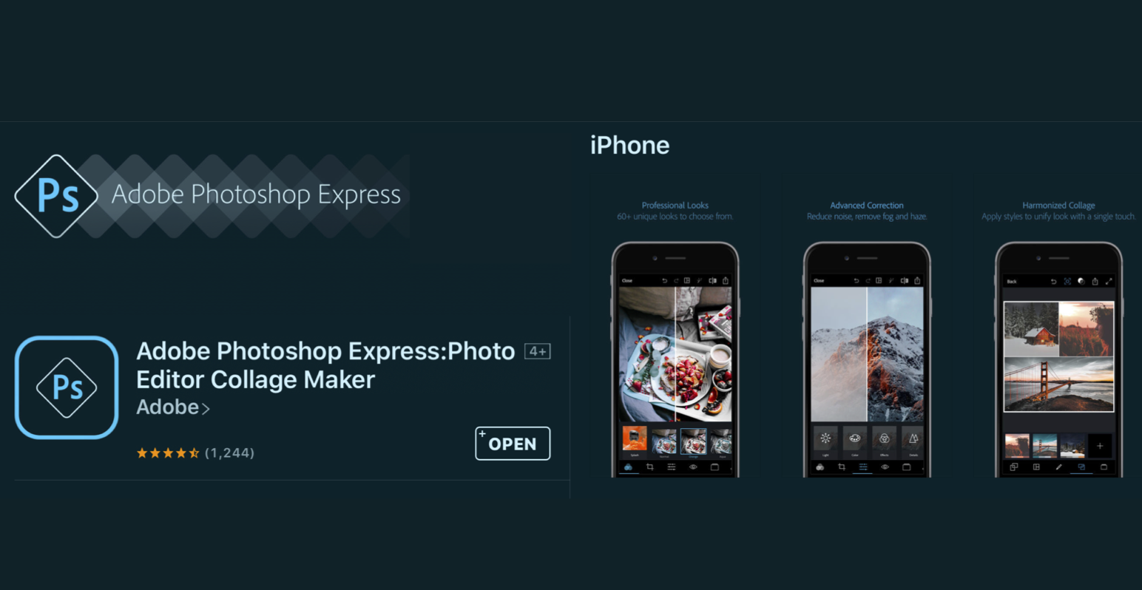Click the eye icon in first phone screenshot

693,467
